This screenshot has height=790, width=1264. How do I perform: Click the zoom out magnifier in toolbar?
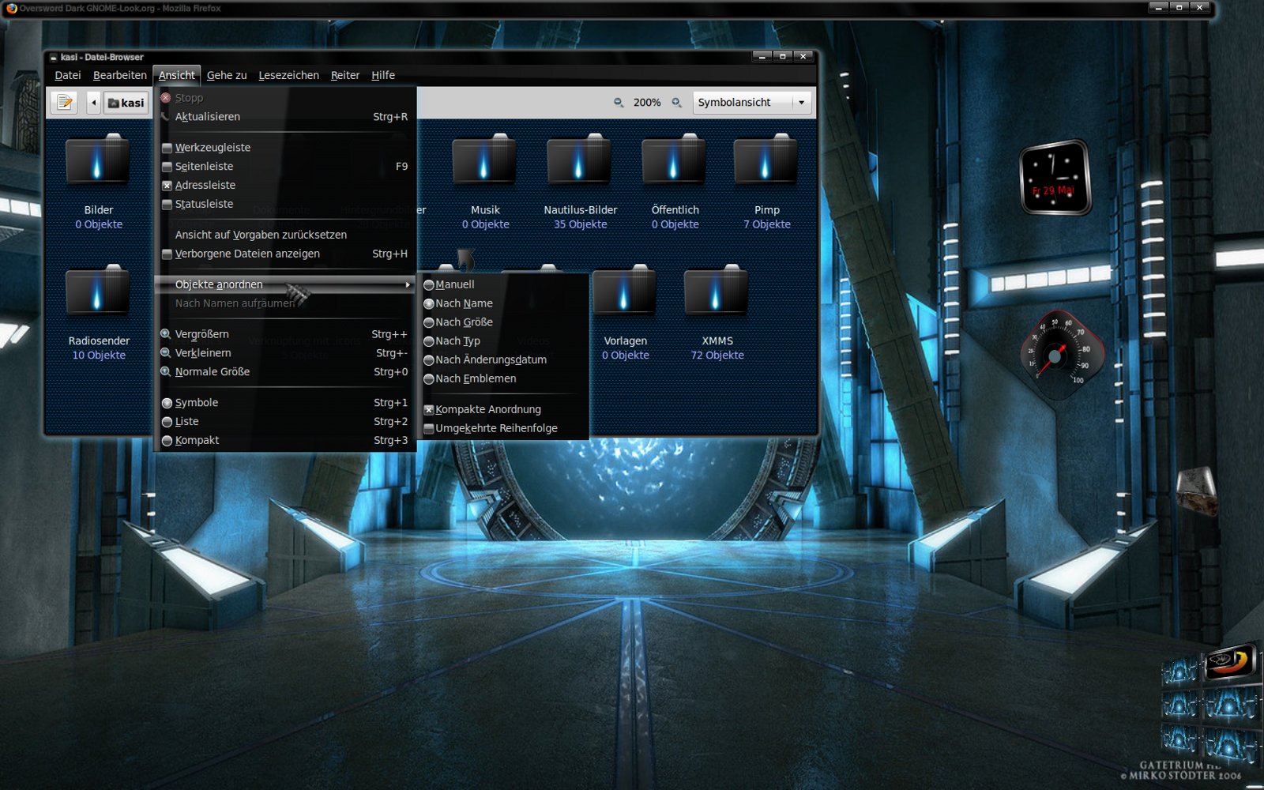coord(619,103)
